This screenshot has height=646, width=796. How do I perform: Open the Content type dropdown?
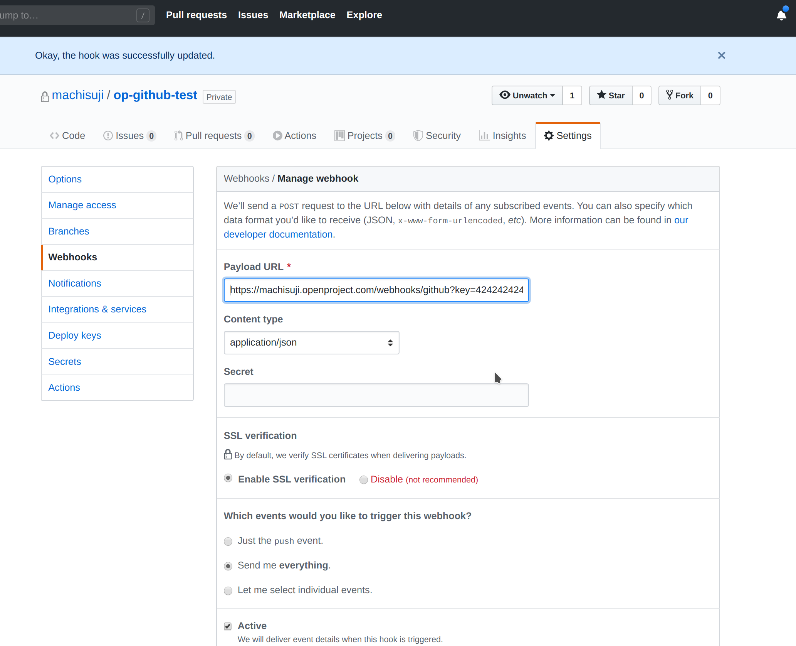[x=311, y=342]
